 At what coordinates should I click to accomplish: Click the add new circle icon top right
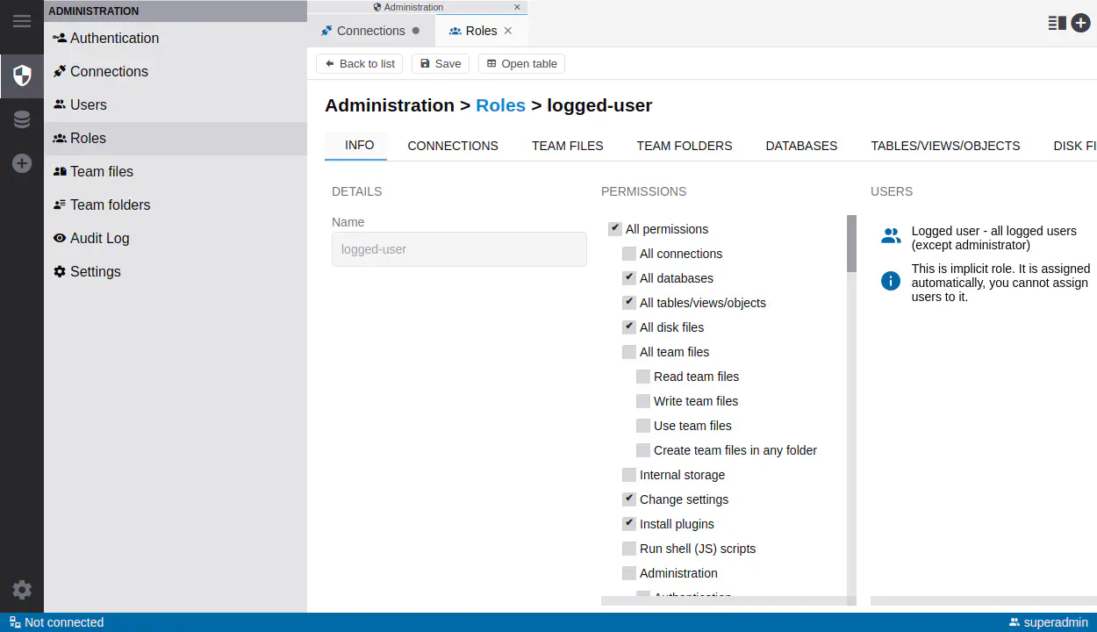[1080, 24]
